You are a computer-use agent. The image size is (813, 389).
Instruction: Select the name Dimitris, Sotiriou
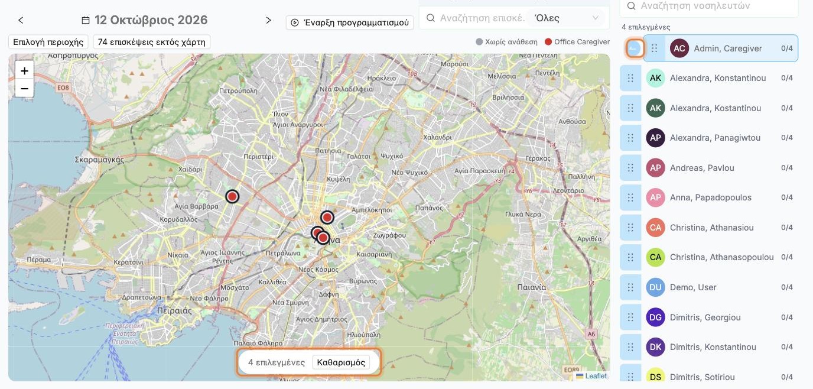click(703, 377)
